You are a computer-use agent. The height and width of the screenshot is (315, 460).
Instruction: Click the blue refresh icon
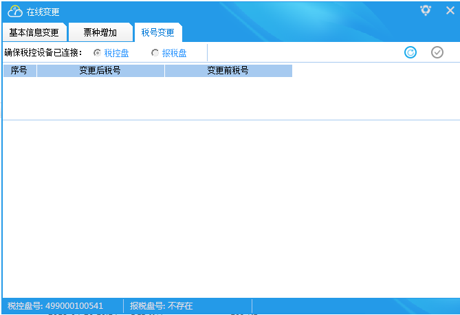pos(410,52)
